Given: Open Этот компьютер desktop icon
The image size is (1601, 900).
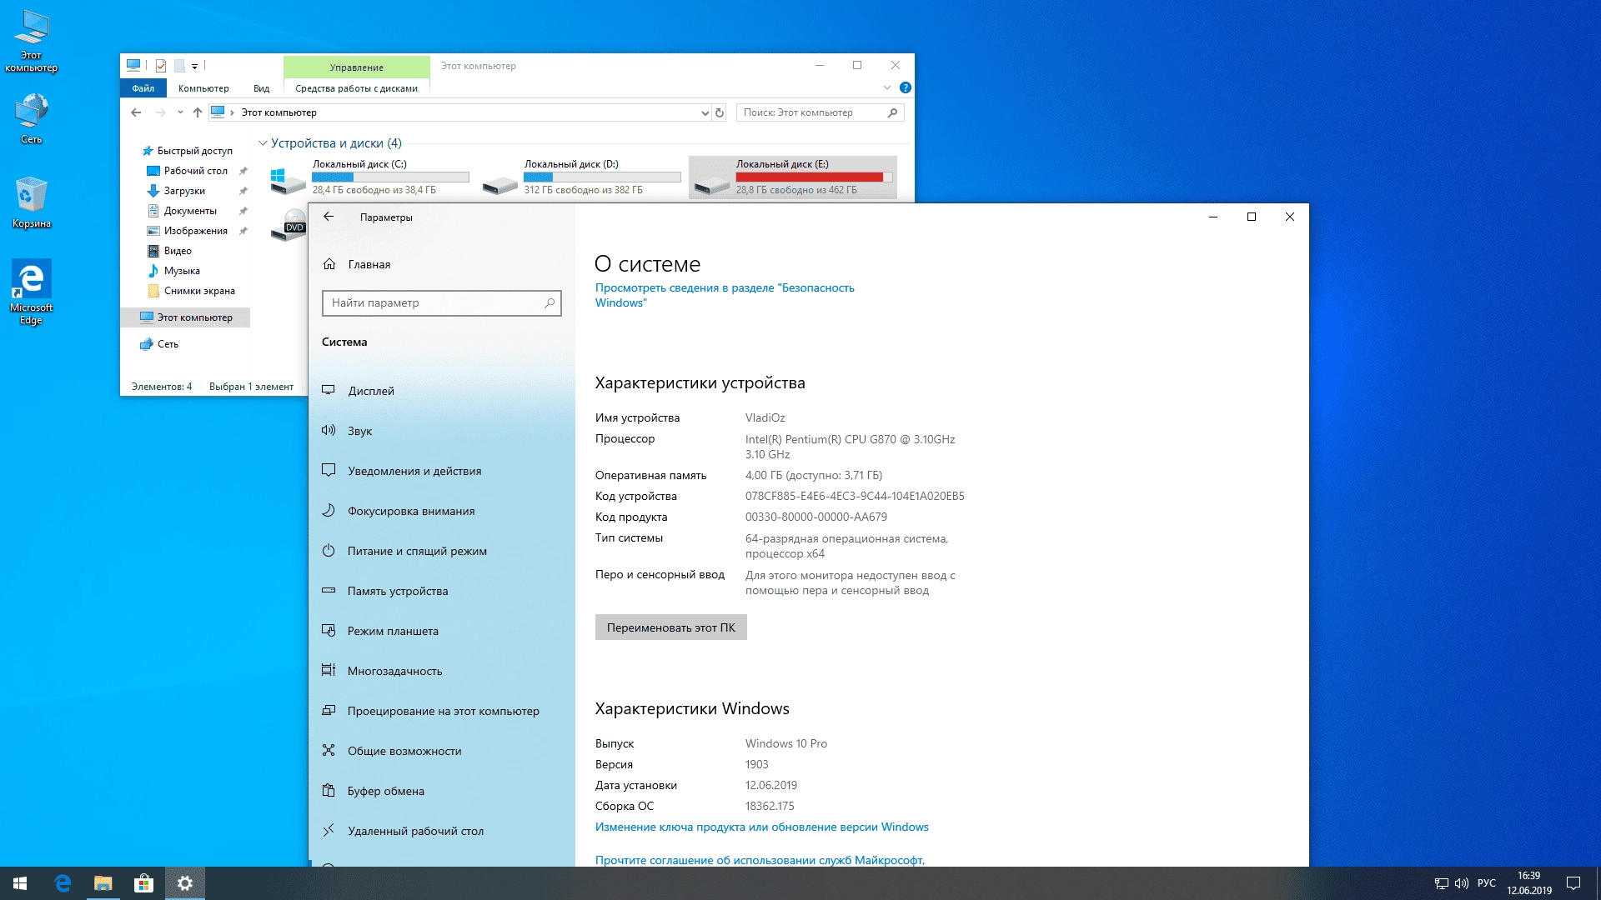Looking at the screenshot, I should [x=31, y=42].
